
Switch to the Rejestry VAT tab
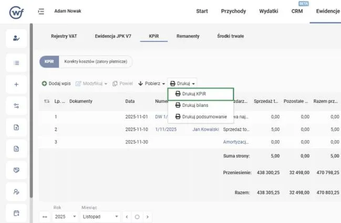pos(64,36)
